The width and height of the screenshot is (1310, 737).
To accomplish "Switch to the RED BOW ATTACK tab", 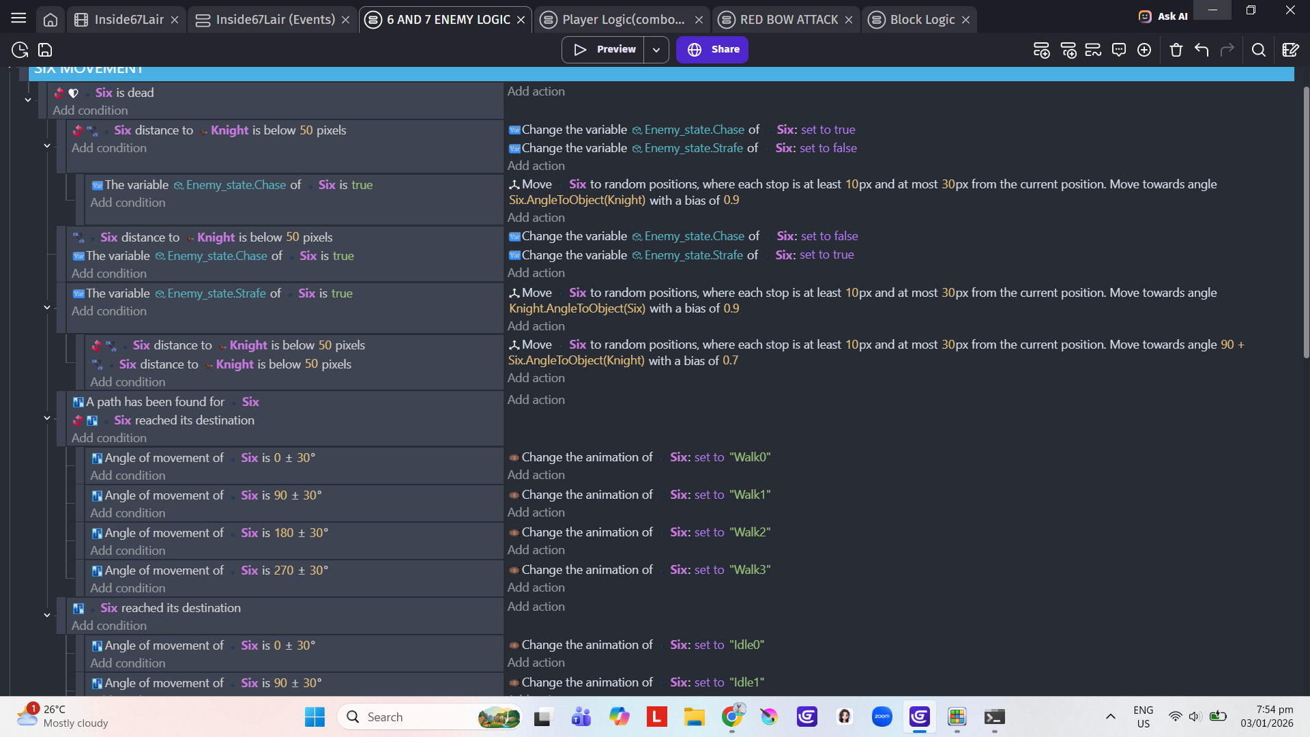I will (x=788, y=20).
